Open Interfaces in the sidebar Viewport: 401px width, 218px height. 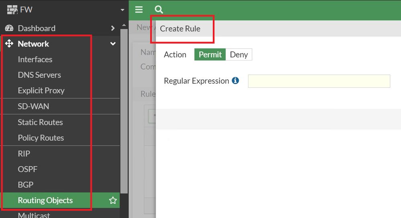[x=35, y=59]
